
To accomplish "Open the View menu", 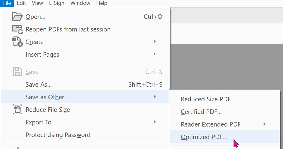I will [x=37, y=3].
